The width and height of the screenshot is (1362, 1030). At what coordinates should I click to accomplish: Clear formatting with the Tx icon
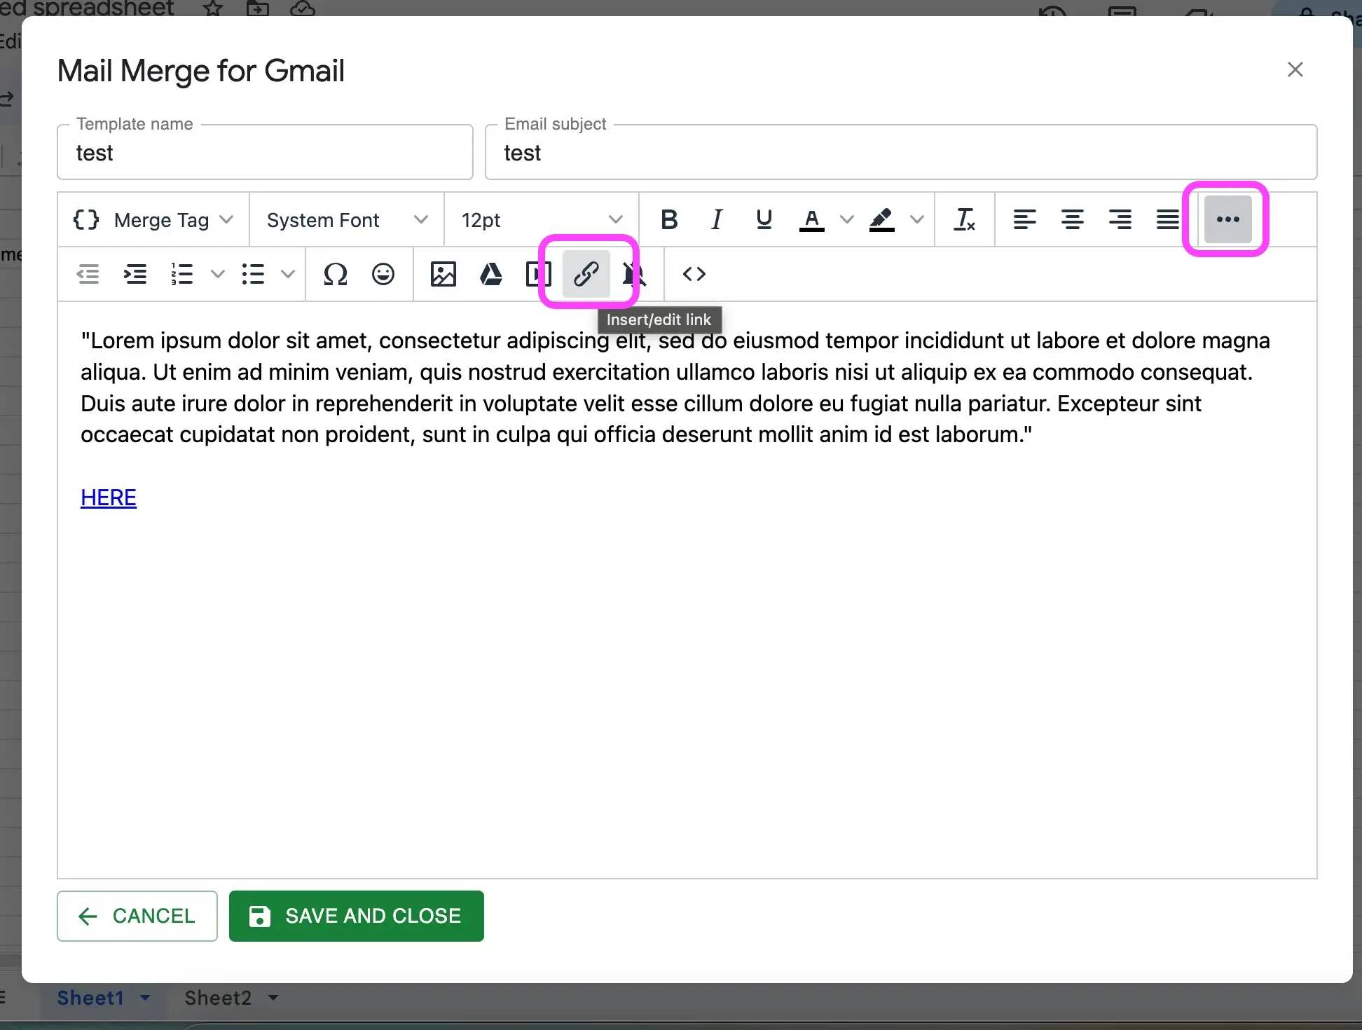(x=964, y=220)
